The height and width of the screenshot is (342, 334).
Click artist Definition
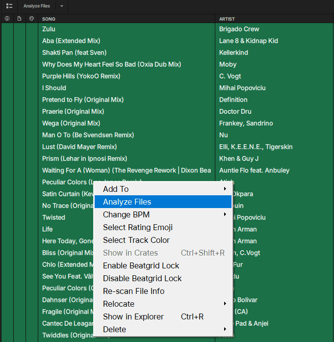pos(233,100)
